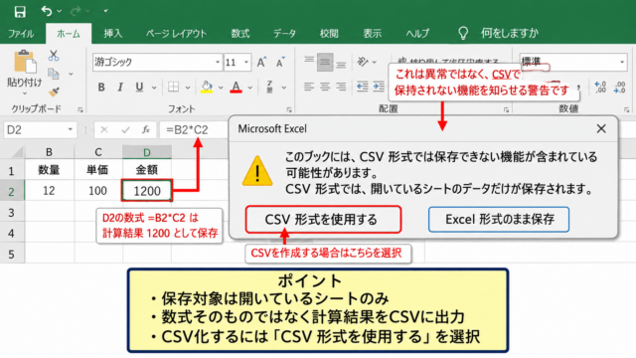636x358 pixels.
Task: Apply red font color A
Action: (237, 87)
